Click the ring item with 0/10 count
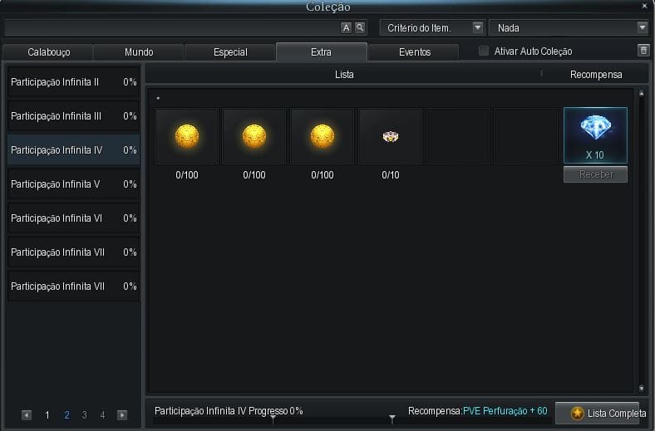The height and width of the screenshot is (431, 655). tap(391, 136)
